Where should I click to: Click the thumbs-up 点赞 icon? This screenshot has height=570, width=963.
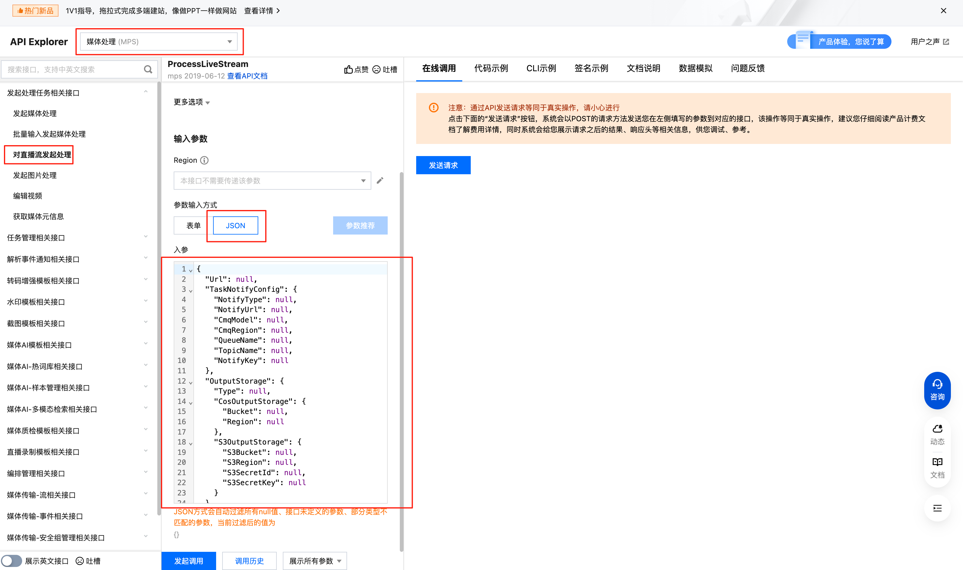pos(348,69)
